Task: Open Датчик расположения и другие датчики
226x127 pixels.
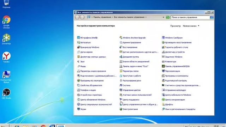Action: [141, 52]
